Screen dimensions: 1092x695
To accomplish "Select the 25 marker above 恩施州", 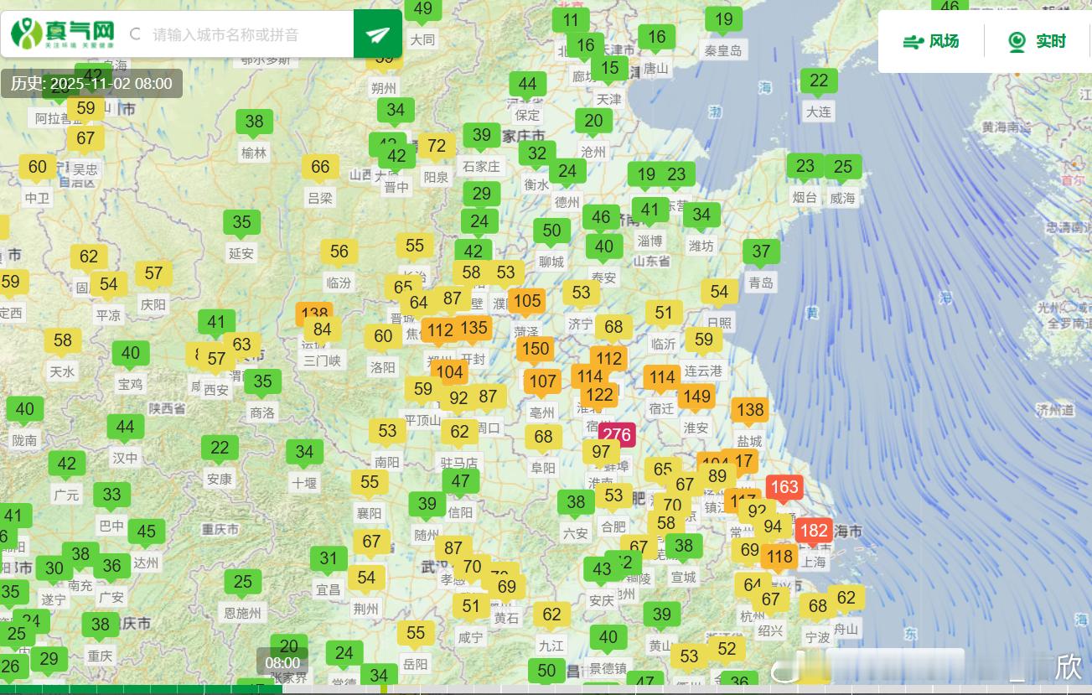I will point(242,582).
